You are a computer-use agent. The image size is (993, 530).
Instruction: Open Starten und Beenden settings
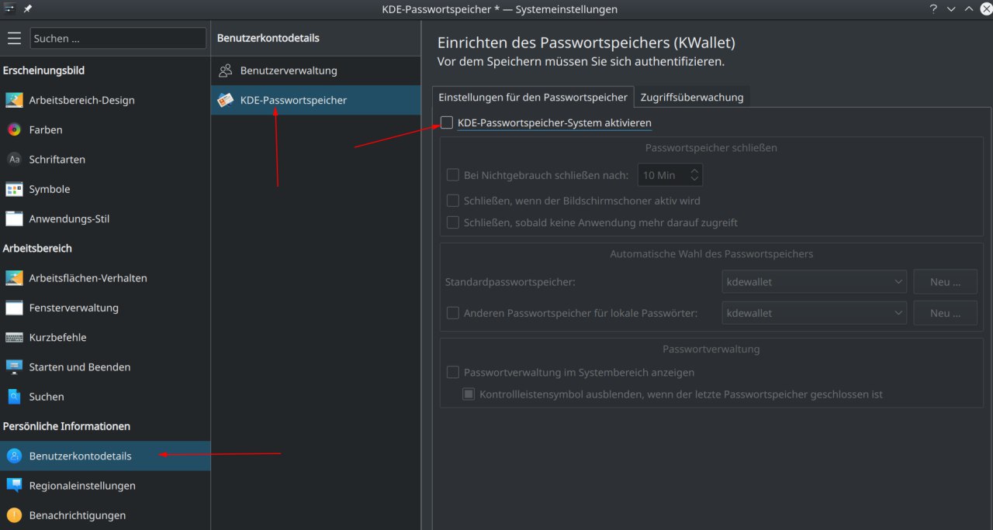coord(105,367)
